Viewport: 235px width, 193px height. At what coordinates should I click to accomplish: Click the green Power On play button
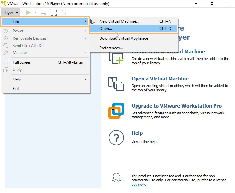(28, 13)
